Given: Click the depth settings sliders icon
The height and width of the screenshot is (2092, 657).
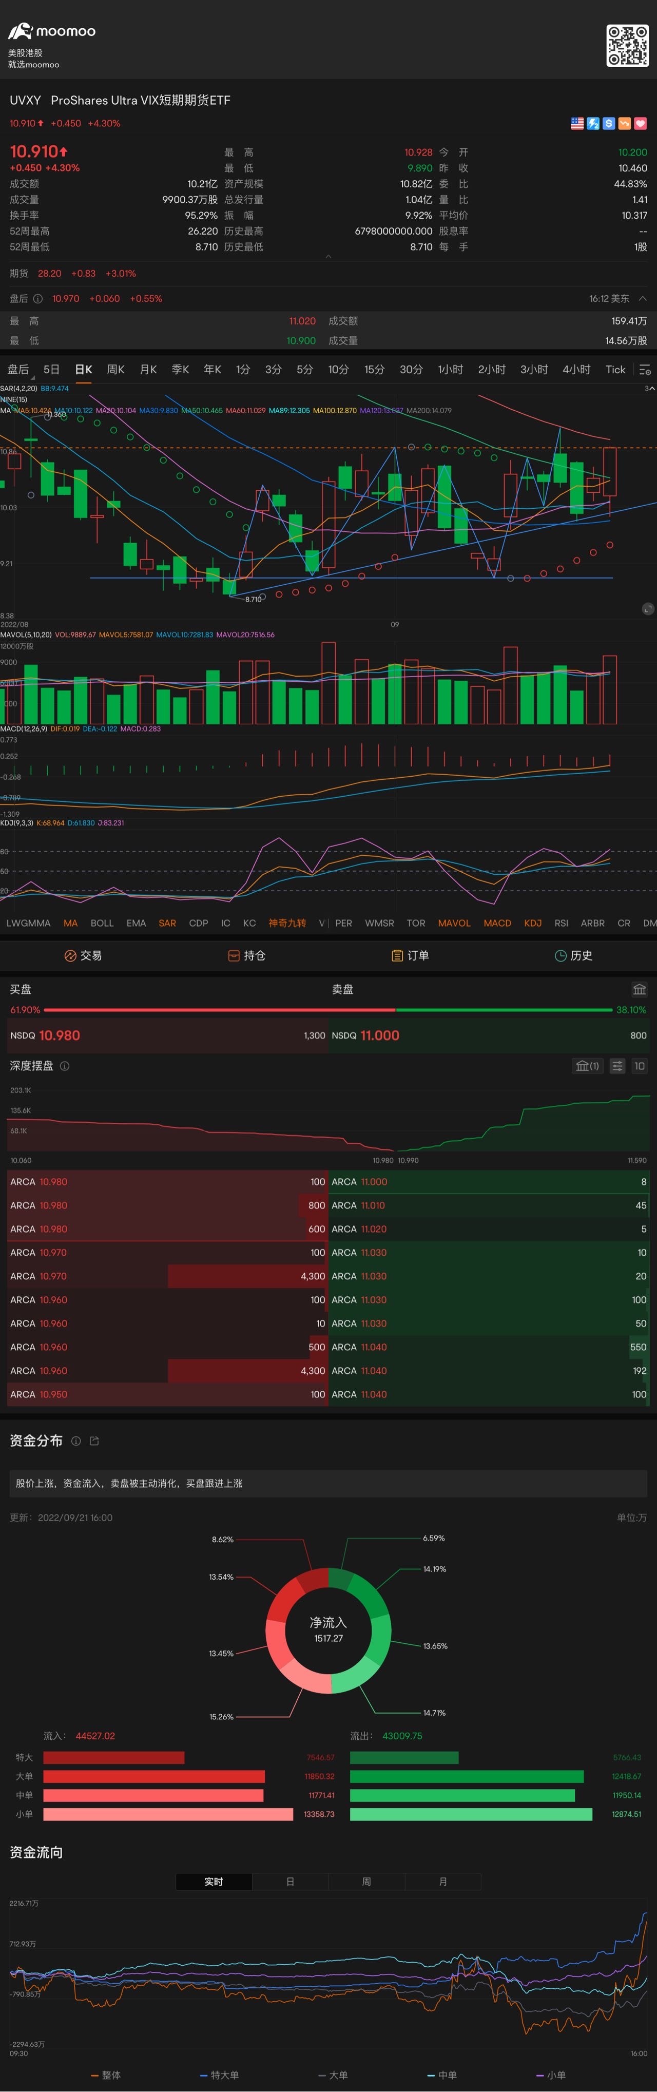Looking at the screenshot, I should click(x=617, y=1066).
